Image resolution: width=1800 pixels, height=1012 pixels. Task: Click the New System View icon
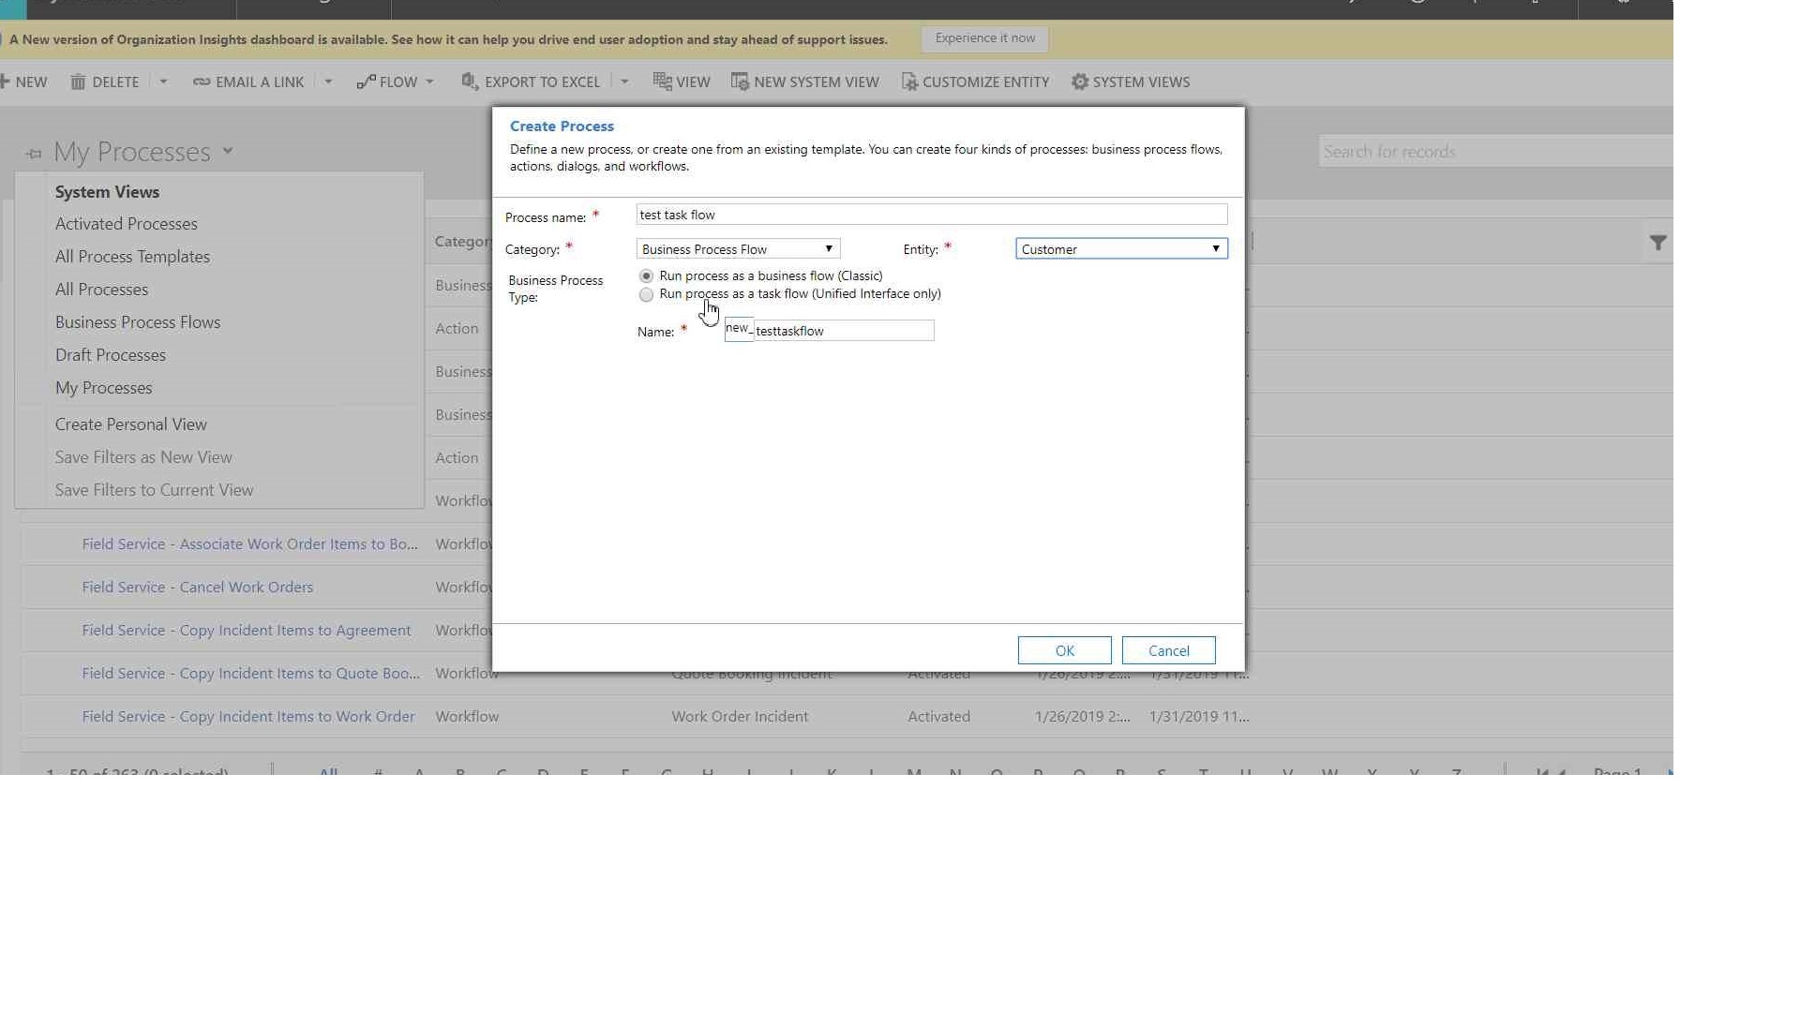(x=740, y=82)
